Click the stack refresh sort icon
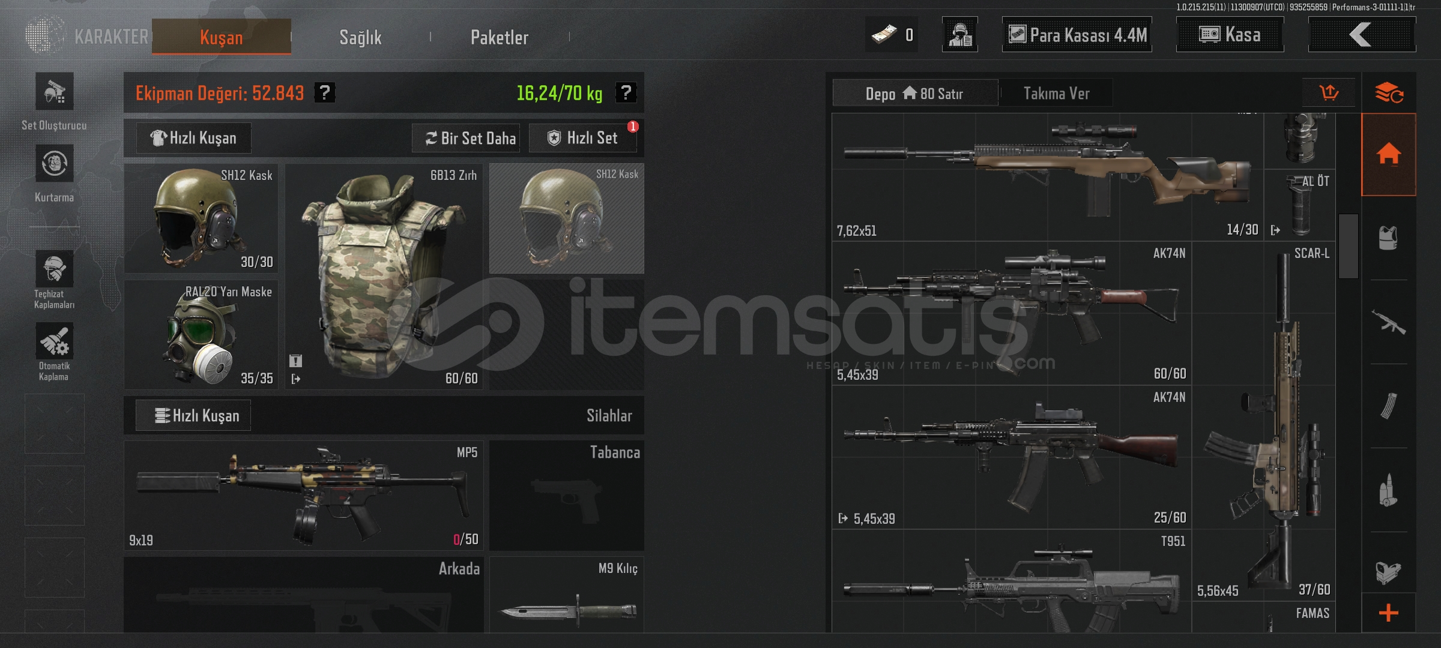The image size is (1441, 648). click(x=1389, y=92)
